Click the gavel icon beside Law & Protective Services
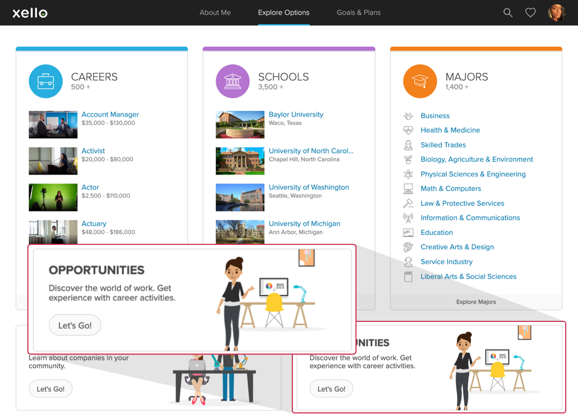 [x=408, y=203]
